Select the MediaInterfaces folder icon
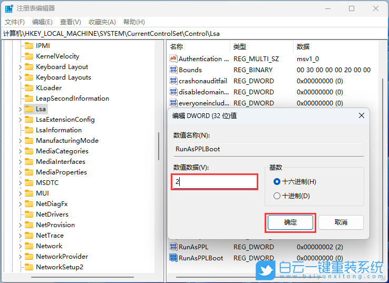 tap(29, 162)
